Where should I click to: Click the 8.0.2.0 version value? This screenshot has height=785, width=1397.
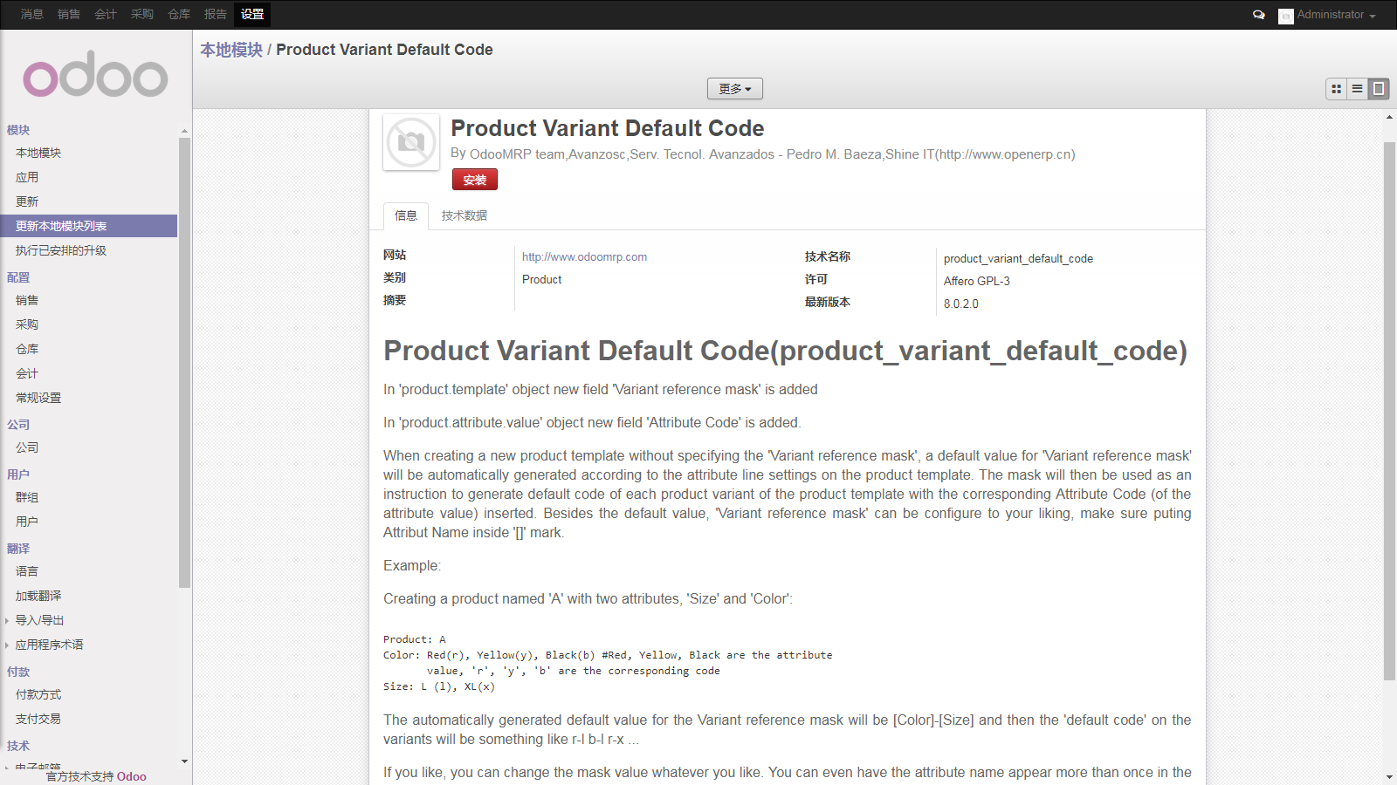(961, 304)
